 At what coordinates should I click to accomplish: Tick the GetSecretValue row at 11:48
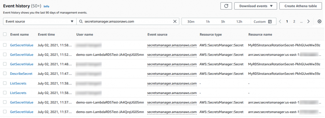(5, 64)
